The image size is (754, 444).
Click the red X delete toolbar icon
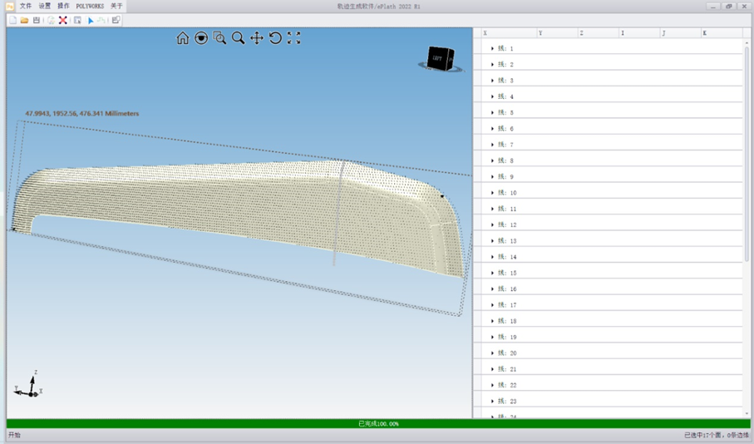pos(62,20)
